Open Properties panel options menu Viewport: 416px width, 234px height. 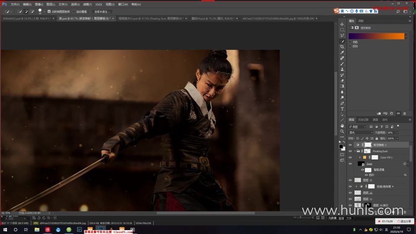tap(410, 21)
